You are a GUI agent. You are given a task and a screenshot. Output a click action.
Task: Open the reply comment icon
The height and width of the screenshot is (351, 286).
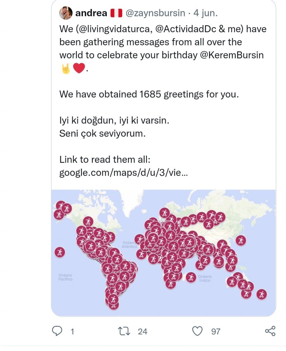(57, 331)
